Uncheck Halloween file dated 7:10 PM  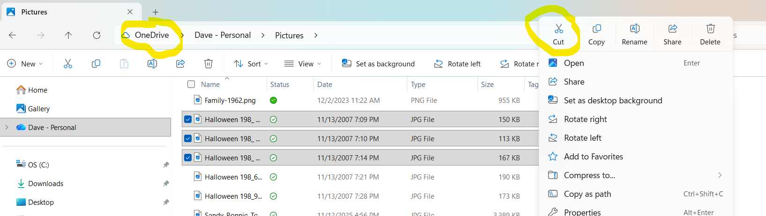(188, 138)
